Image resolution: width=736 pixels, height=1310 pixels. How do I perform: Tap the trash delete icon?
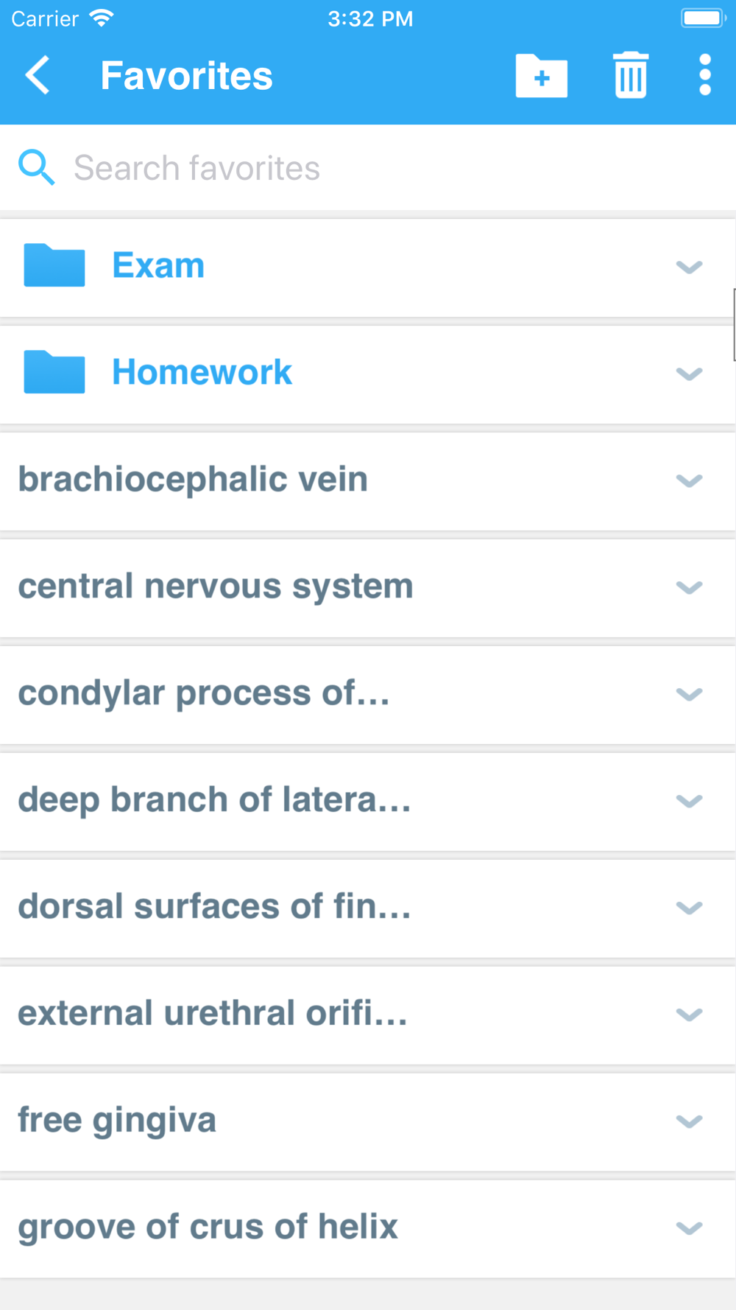(631, 75)
